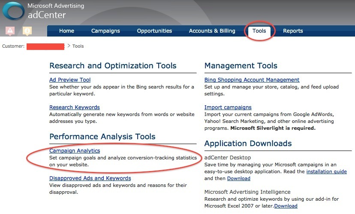The height and width of the screenshot is (214, 355).
Task: Click the redacted customer name in breadcrumb
Action: pos(45,46)
